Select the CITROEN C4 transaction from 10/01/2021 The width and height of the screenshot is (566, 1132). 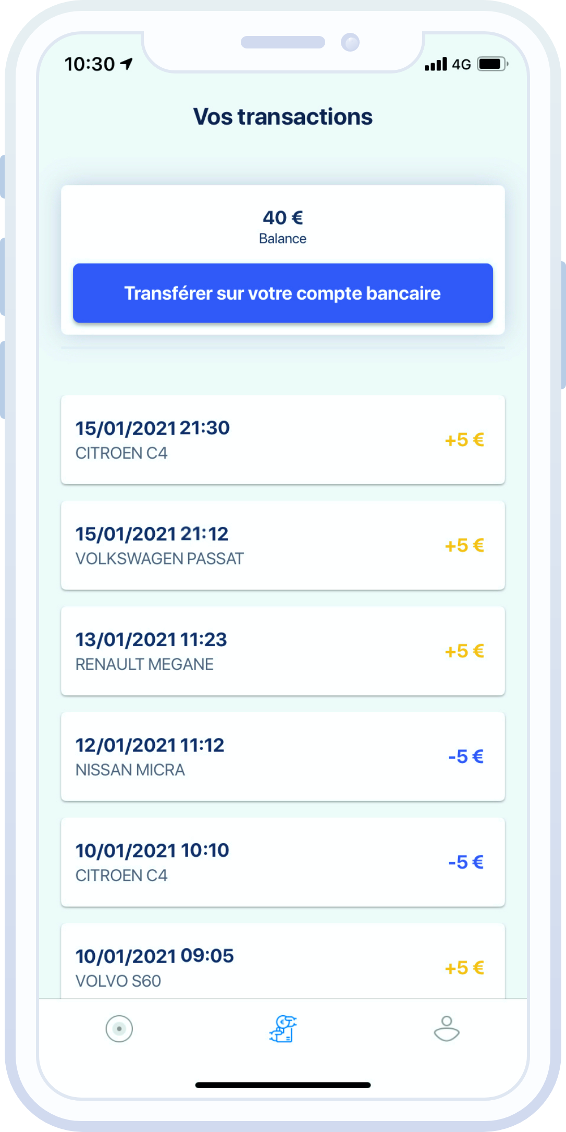(x=283, y=863)
